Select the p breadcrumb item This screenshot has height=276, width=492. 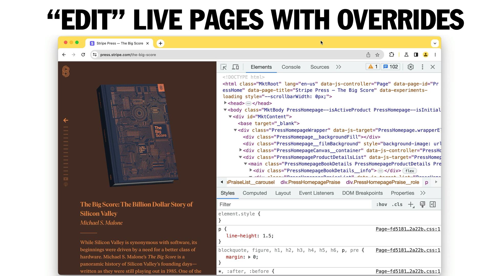coord(427,182)
